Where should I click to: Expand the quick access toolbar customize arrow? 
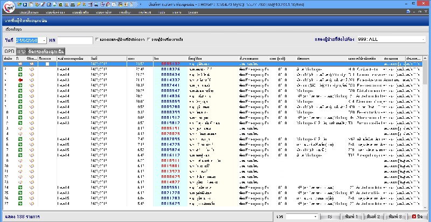[141, 4]
